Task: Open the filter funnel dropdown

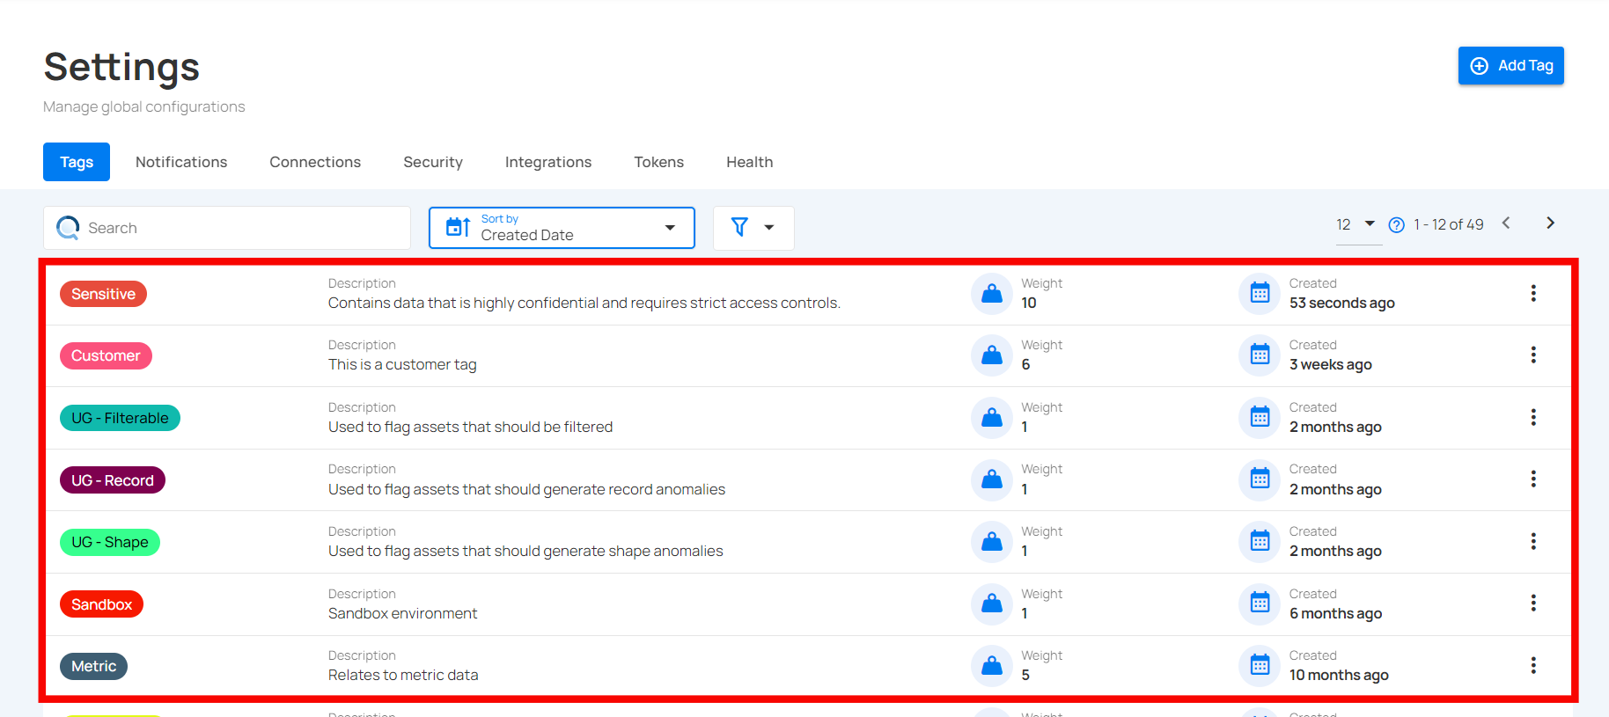Action: pos(753,228)
